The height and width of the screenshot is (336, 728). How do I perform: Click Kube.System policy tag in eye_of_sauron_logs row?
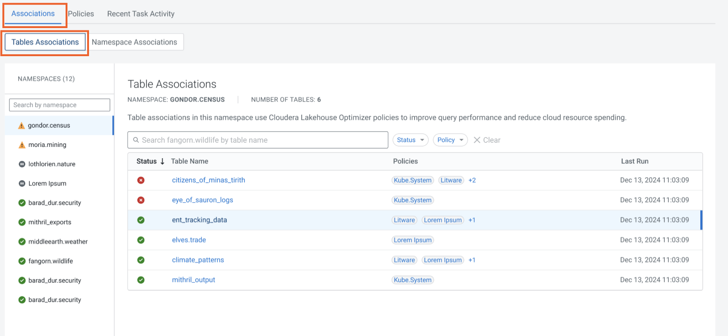point(413,200)
